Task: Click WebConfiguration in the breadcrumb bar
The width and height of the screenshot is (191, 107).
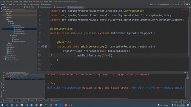Action: click(x=33, y=4)
